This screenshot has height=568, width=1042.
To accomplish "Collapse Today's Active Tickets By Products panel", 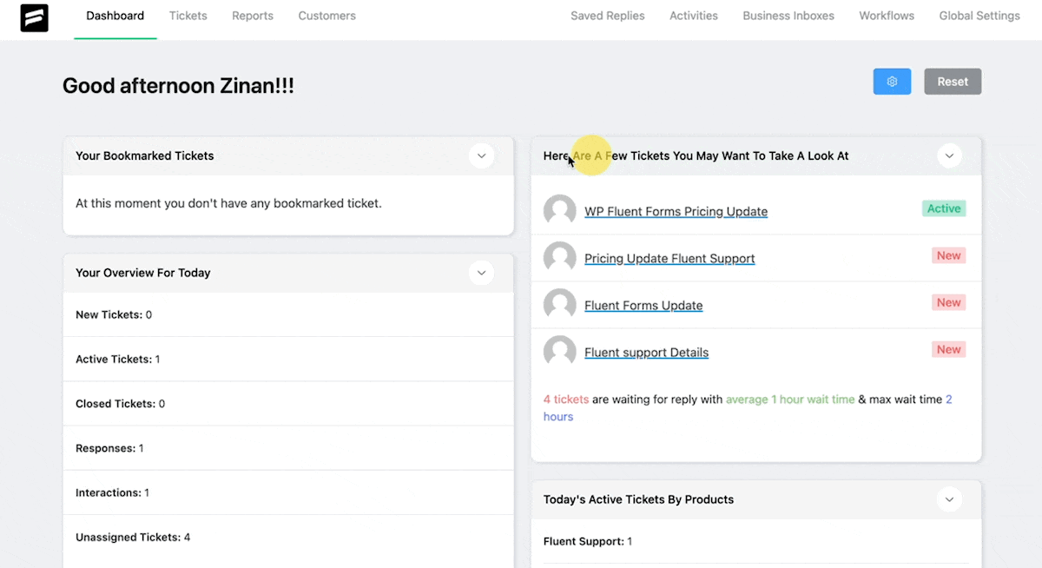I will click(949, 499).
